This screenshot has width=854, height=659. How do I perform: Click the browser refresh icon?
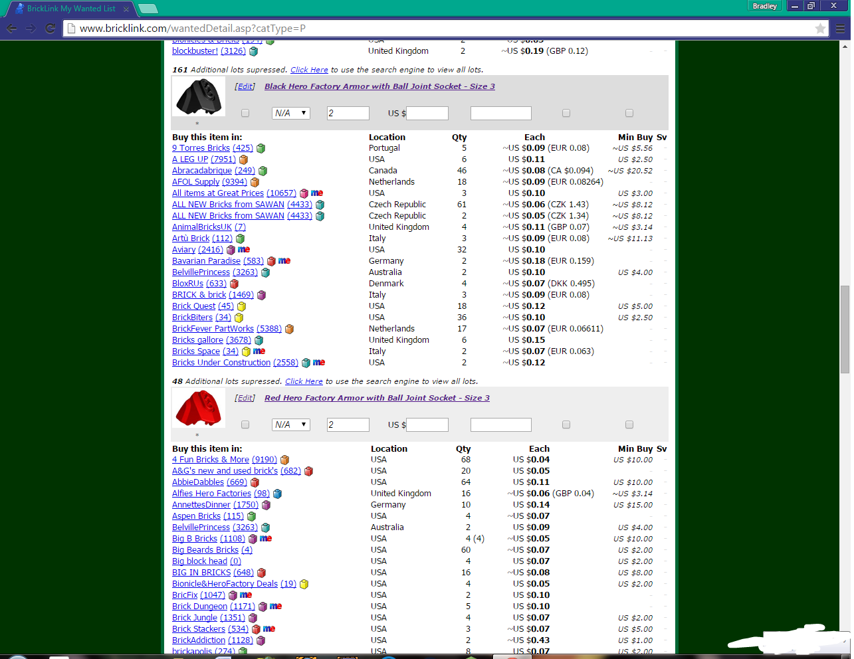(51, 29)
